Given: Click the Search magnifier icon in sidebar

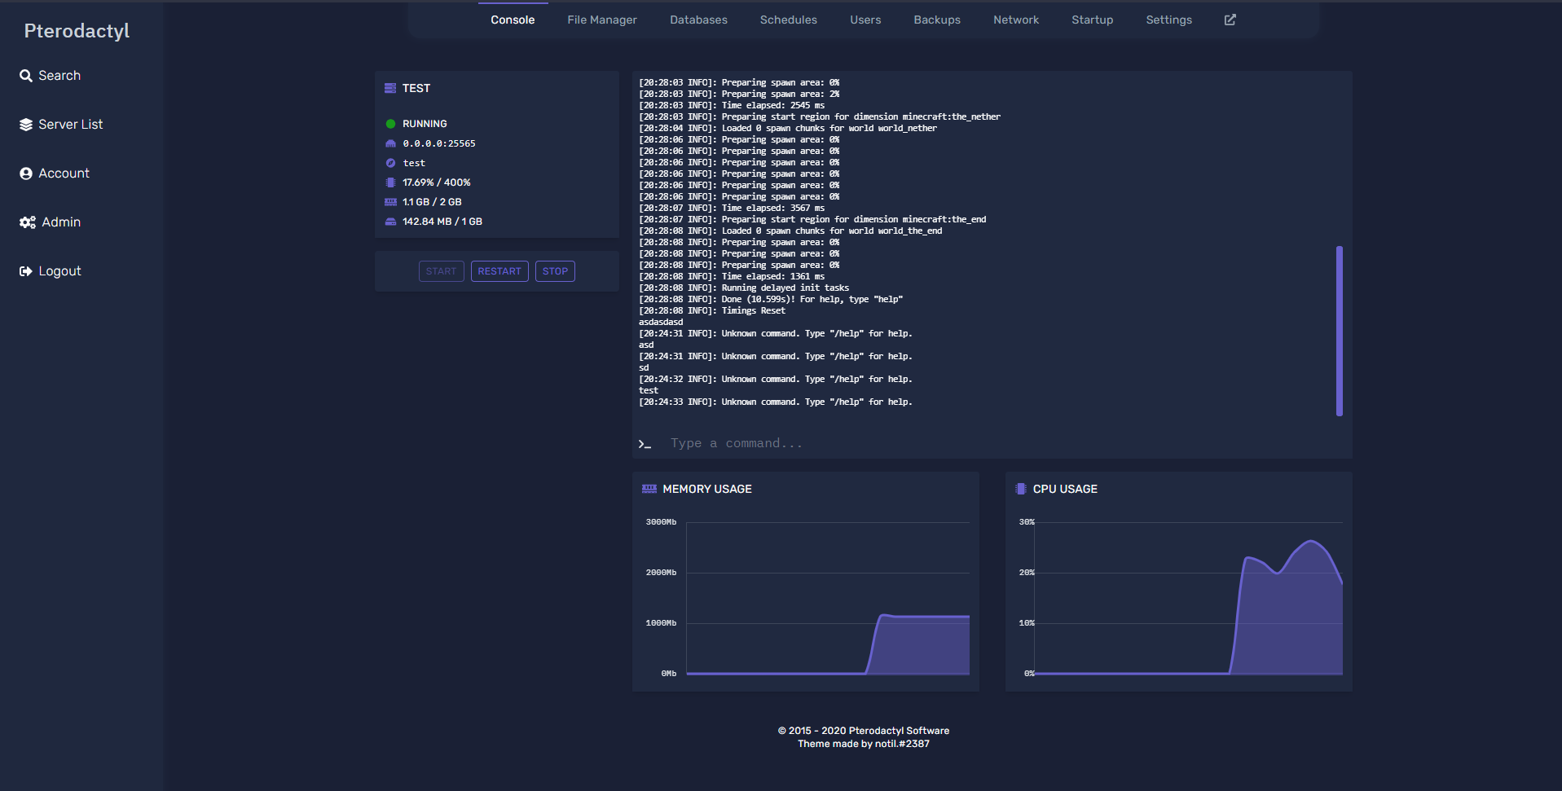Looking at the screenshot, I should click(26, 76).
